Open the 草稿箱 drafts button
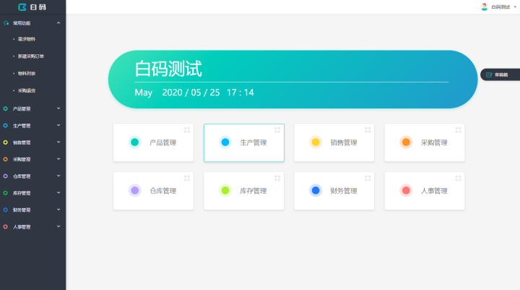The image size is (520, 290). click(498, 74)
